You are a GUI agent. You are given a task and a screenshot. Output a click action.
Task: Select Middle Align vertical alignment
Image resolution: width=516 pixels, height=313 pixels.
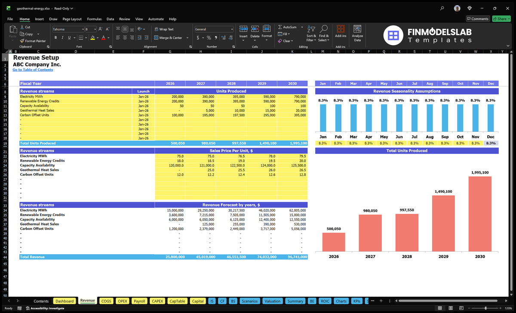[125, 29]
